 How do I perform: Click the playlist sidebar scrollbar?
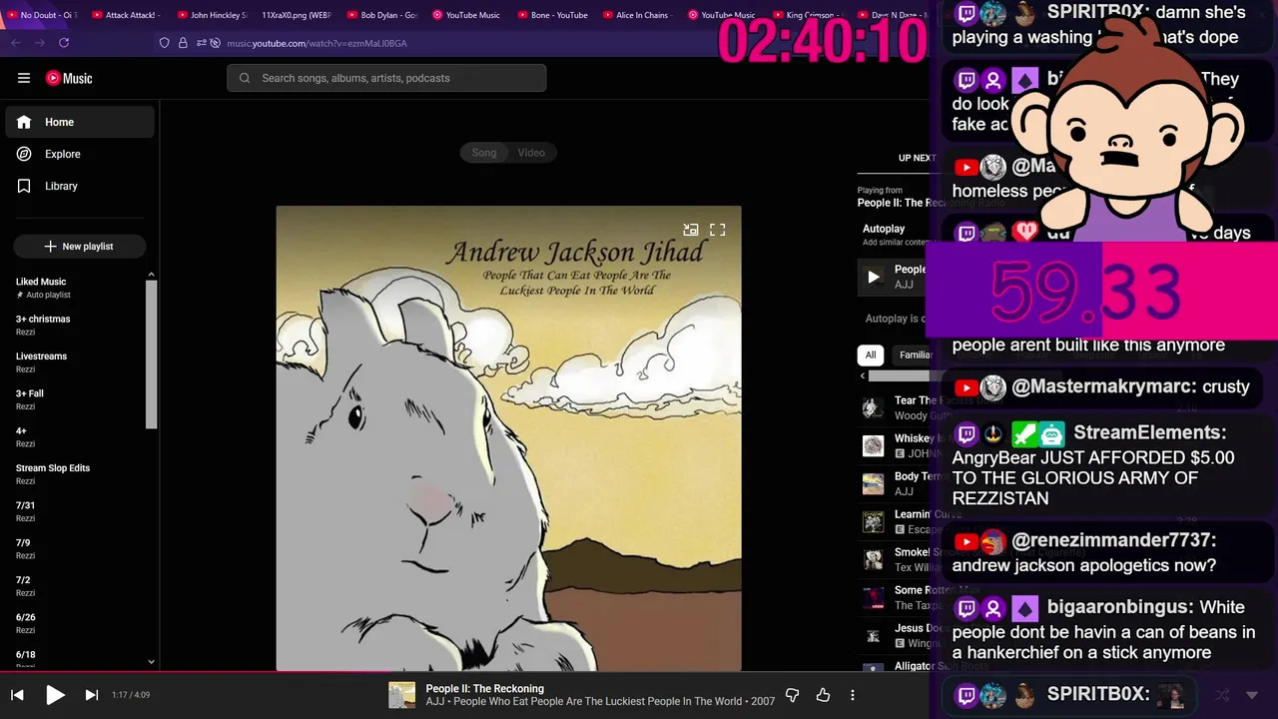click(152, 355)
